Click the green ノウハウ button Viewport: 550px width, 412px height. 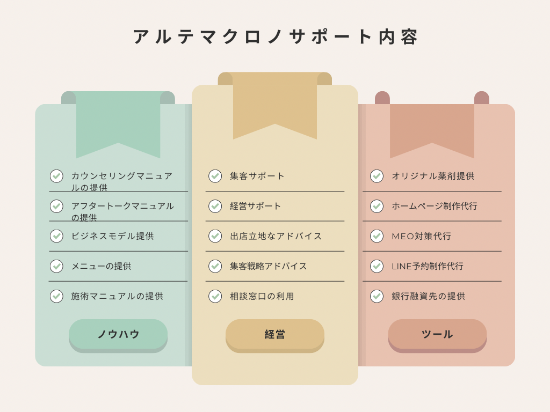[x=118, y=336]
